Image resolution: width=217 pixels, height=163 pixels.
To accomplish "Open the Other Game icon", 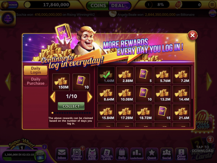I will coord(181,154).
